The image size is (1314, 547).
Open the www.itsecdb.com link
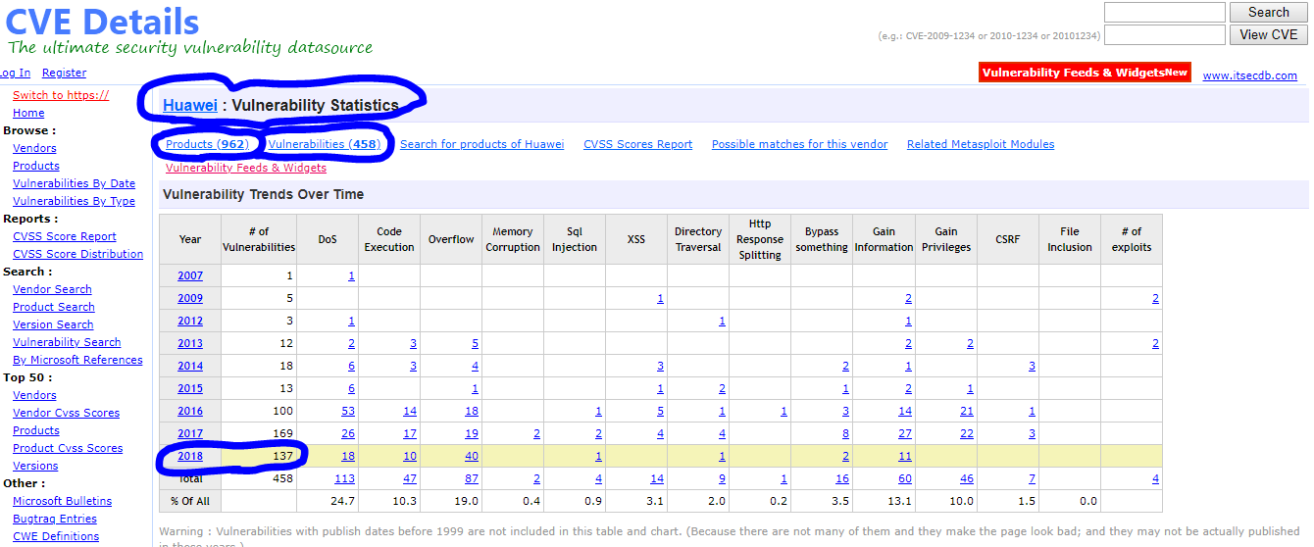pyautogui.click(x=1249, y=75)
